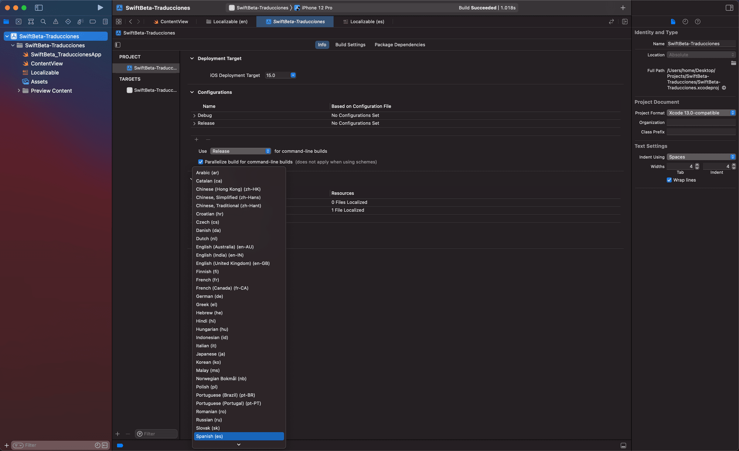The image size is (739, 451).
Task: Choose German (de) in language menu
Action: point(239,296)
